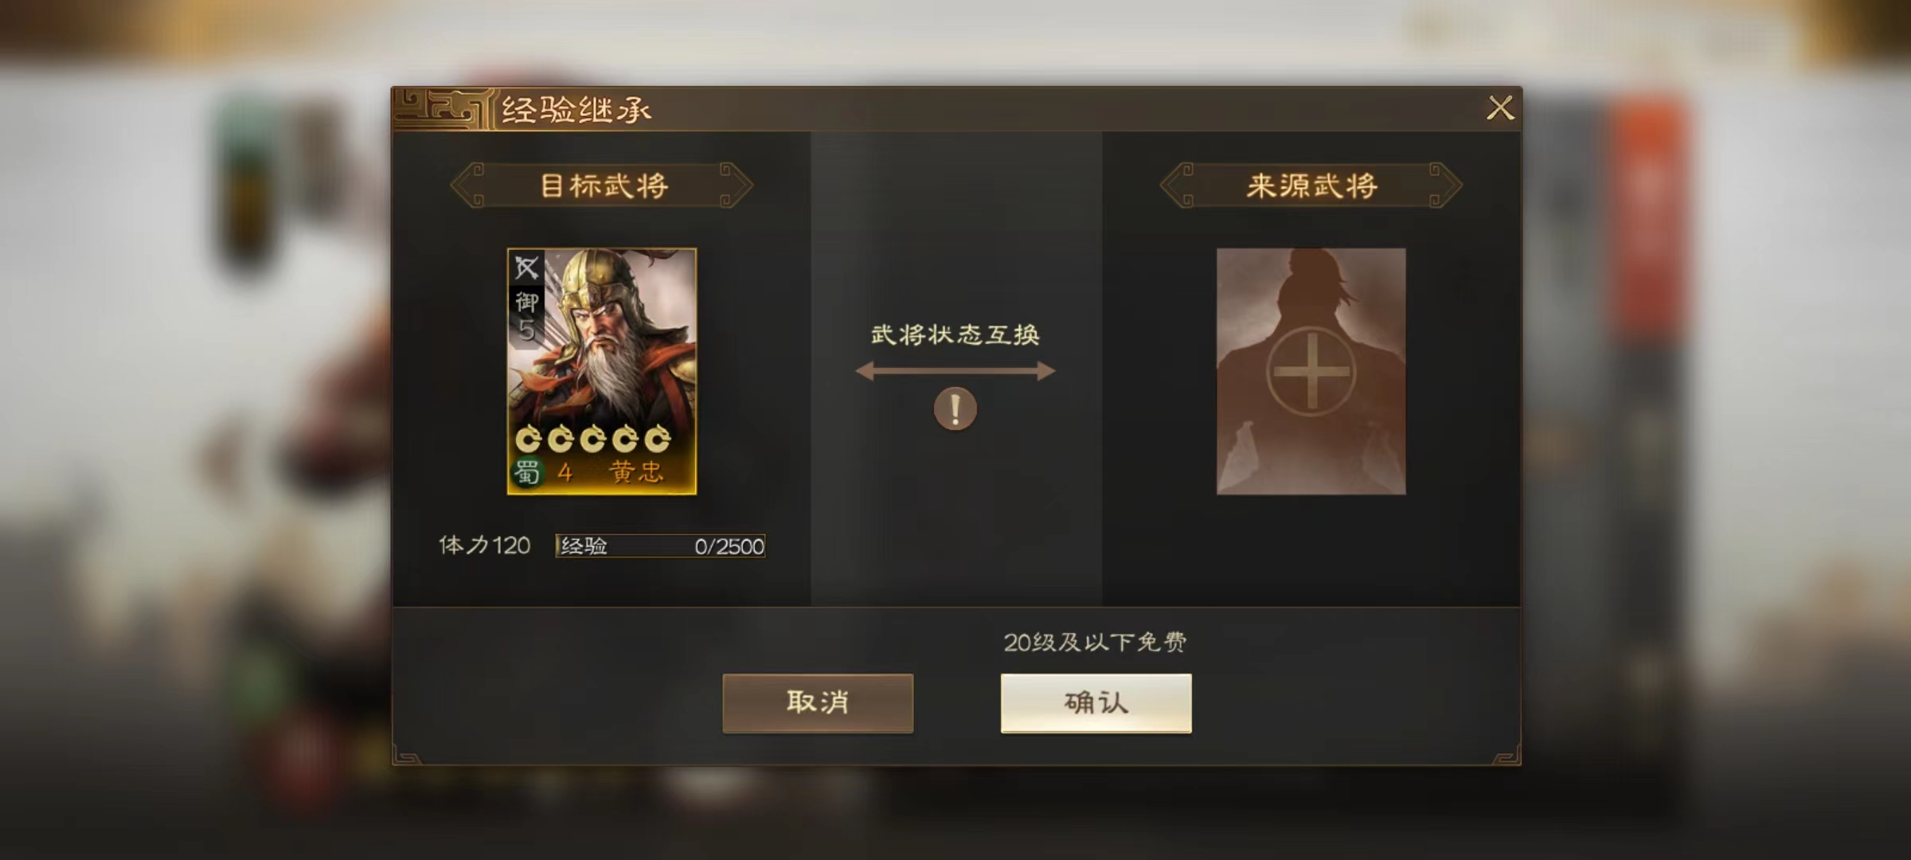Click the 经验 progress bar
This screenshot has height=860, width=1911.
click(x=660, y=546)
